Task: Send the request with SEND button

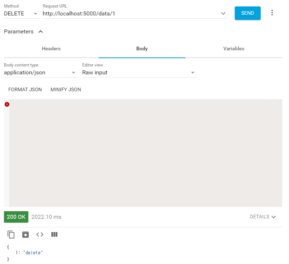Action: click(247, 13)
